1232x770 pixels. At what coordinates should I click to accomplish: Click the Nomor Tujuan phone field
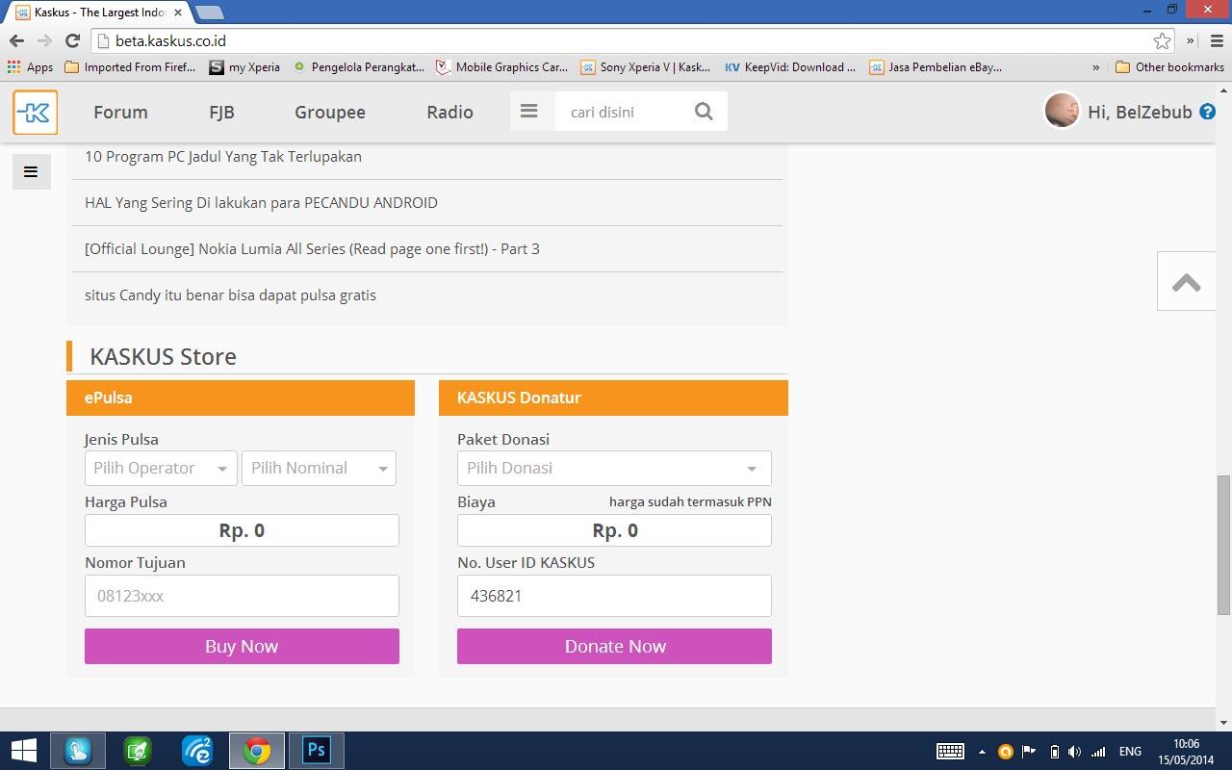(x=242, y=596)
